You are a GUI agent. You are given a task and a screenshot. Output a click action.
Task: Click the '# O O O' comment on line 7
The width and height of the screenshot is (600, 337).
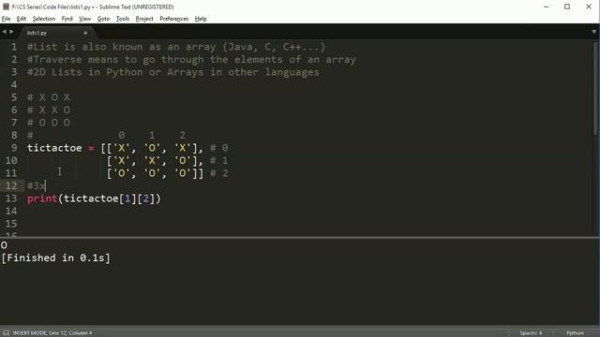pos(49,123)
